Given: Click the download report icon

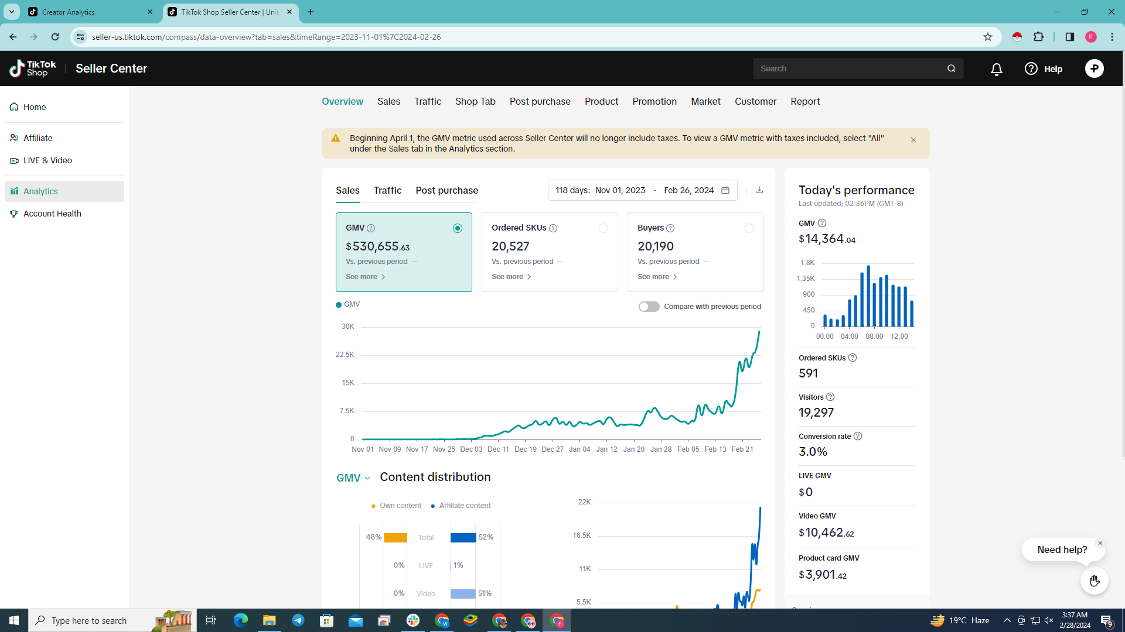Looking at the screenshot, I should [x=759, y=190].
